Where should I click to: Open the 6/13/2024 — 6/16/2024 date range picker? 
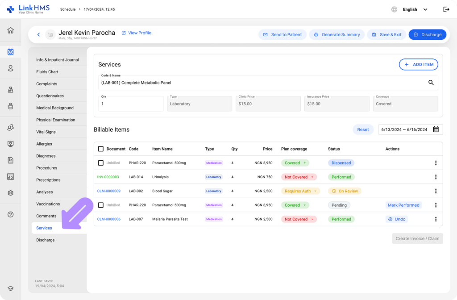point(411,129)
